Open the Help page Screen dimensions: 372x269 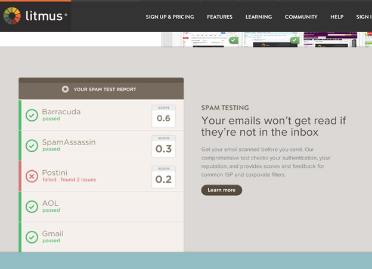click(x=337, y=17)
